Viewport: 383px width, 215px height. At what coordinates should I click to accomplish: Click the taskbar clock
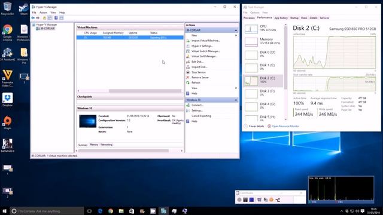[x=373, y=211]
